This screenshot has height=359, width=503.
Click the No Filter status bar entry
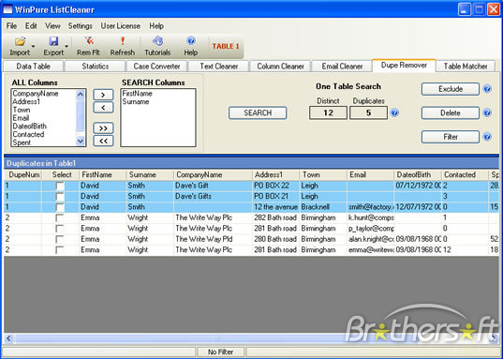220,352
